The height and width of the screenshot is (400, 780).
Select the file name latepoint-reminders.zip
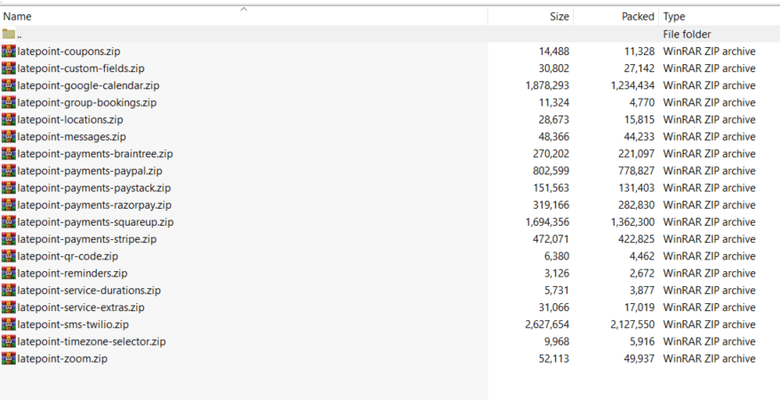(72, 273)
